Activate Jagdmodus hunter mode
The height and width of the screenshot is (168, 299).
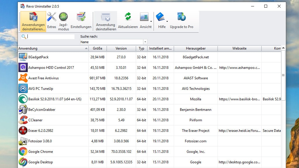tap(63, 21)
